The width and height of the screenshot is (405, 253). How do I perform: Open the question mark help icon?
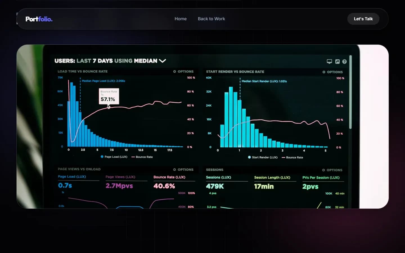345,62
